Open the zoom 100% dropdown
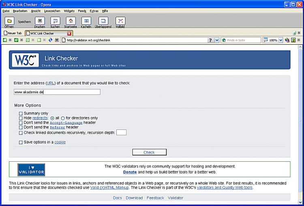The image size is (304, 206). click(280, 40)
